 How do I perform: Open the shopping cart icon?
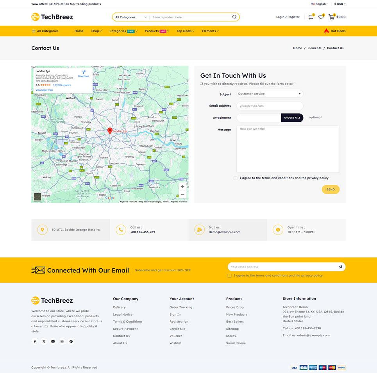(331, 17)
